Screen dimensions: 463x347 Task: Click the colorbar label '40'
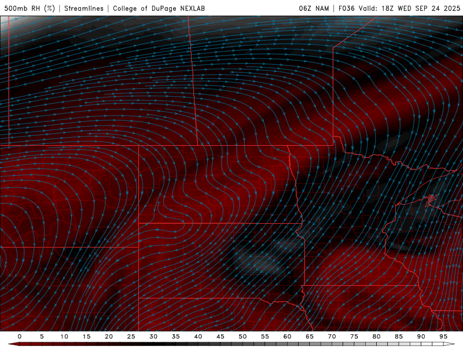point(198,337)
